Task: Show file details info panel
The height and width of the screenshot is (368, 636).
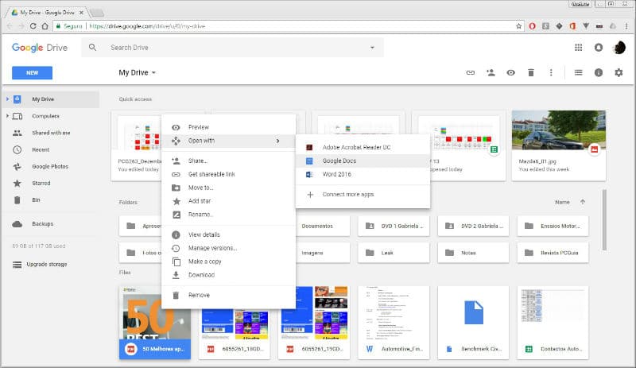Action: 599,72
